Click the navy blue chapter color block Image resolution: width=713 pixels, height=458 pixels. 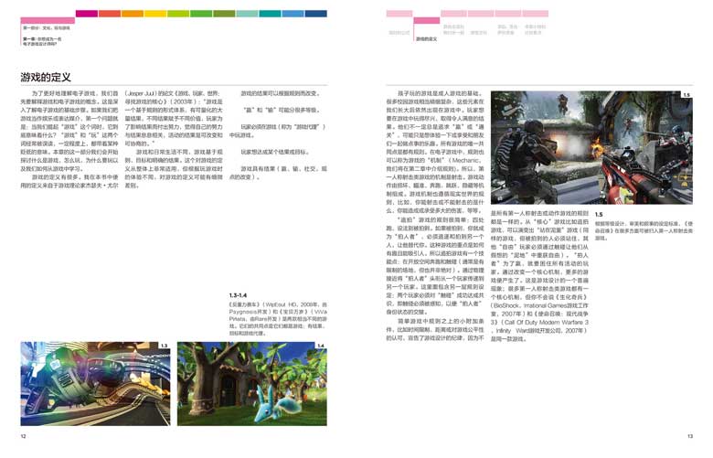point(315,14)
